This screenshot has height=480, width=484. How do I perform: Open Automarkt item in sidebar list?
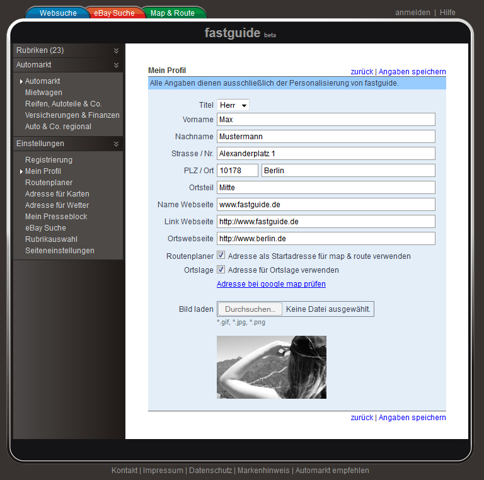tap(43, 81)
